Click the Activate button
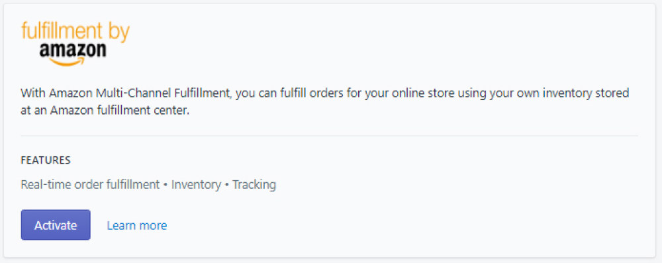The height and width of the screenshot is (263, 662). point(56,225)
